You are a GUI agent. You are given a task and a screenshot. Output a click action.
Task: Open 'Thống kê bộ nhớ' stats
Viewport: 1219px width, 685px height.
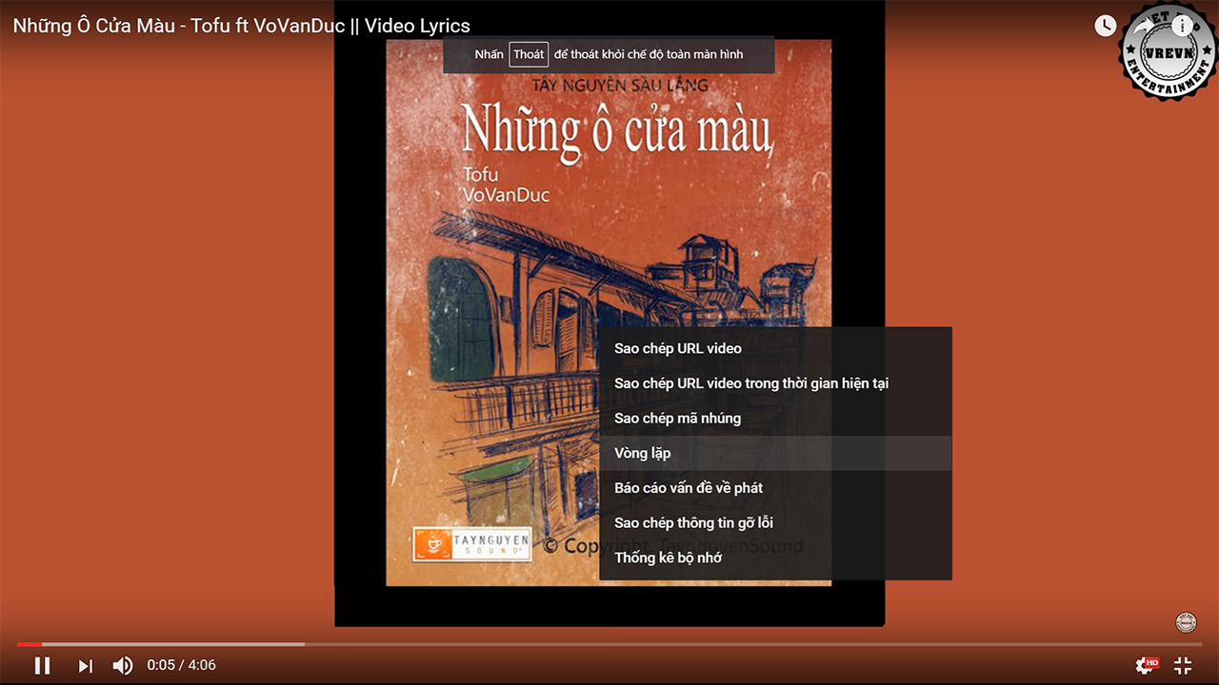[x=775, y=558]
